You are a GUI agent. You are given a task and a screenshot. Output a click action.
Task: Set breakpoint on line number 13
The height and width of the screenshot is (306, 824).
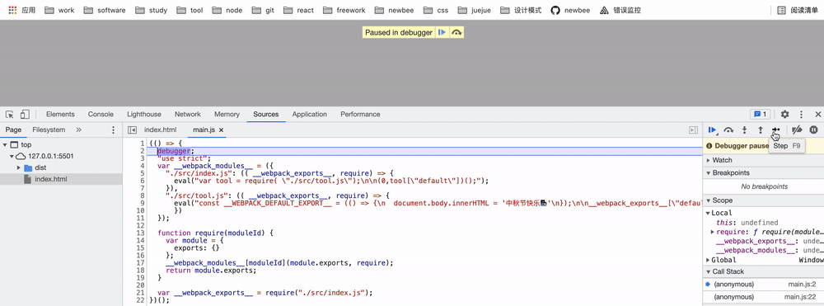click(x=140, y=233)
